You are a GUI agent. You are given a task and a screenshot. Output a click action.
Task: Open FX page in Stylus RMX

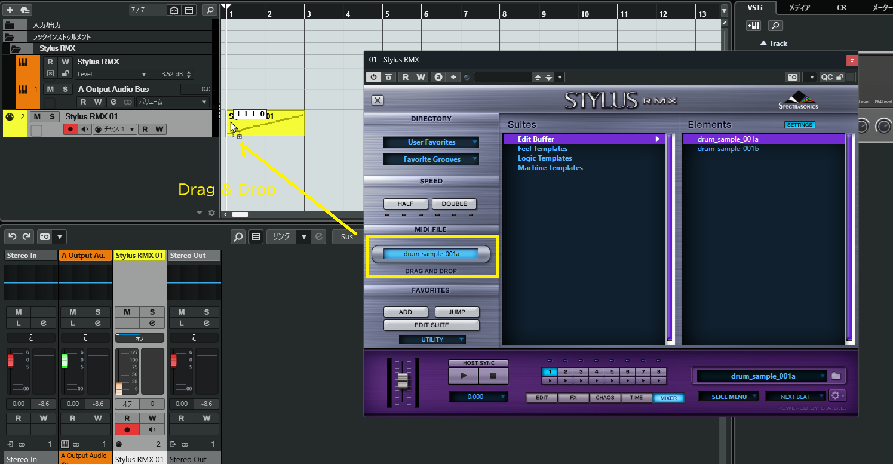click(573, 397)
